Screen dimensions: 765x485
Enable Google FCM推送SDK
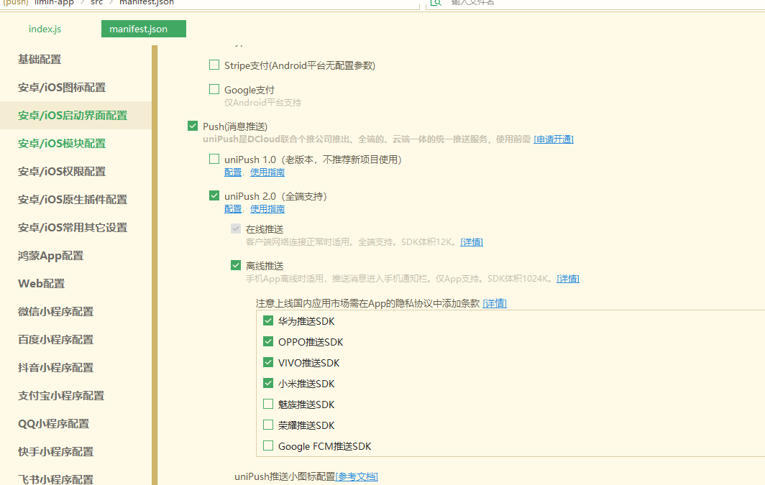(x=268, y=446)
